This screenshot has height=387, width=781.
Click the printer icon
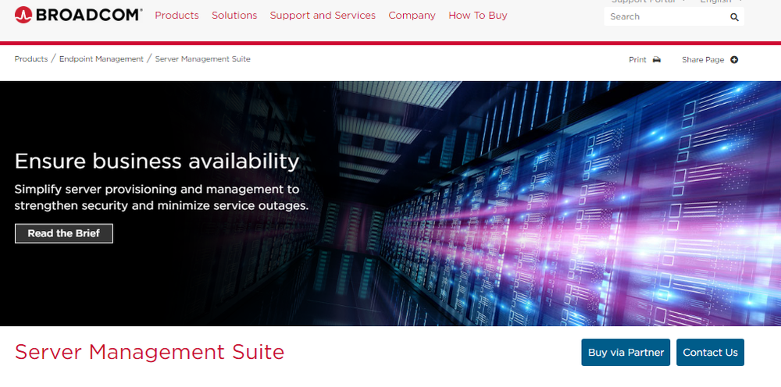[657, 60]
